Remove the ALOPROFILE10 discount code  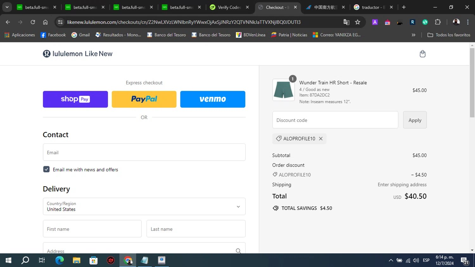coord(321,138)
